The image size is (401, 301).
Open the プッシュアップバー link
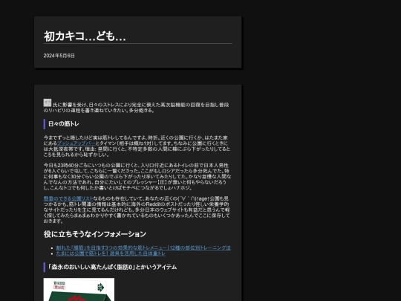click(x=76, y=143)
